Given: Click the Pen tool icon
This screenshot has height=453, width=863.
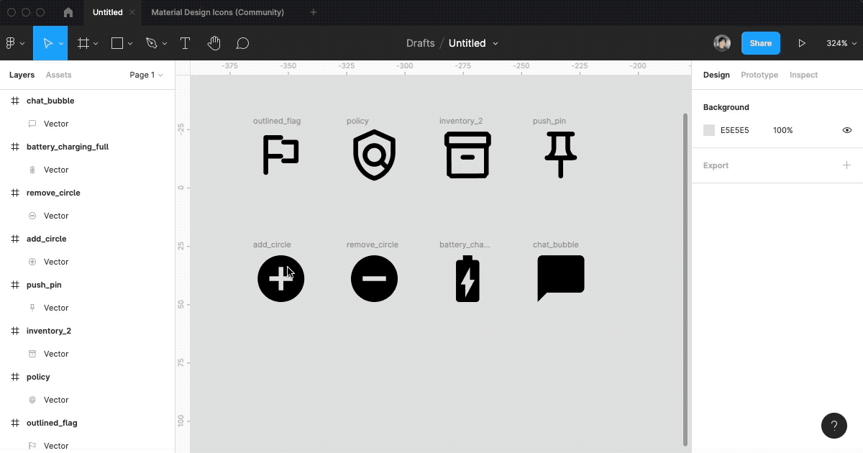Looking at the screenshot, I should pos(151,43).
